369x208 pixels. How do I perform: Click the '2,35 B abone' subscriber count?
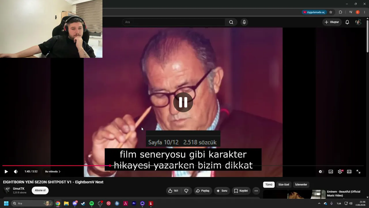(x=20, y=193)
